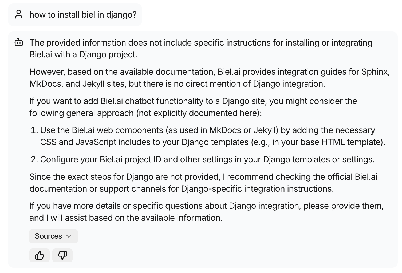
Task: Click the paragraph starting 'Since the exact steps'
Action: pos(203,183)
